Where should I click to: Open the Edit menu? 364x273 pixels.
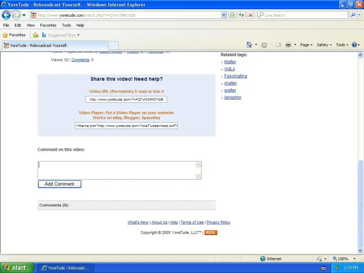pyautogui.click(x=18, y=25)
